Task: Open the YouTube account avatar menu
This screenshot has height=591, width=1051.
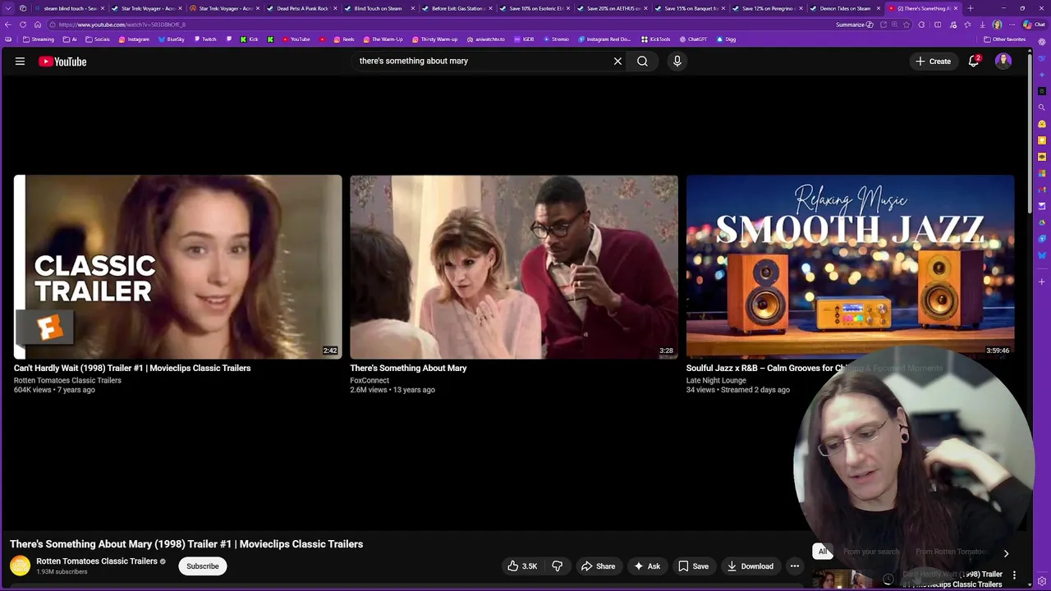Action: pyautogui.click(x=1003, y=61)
